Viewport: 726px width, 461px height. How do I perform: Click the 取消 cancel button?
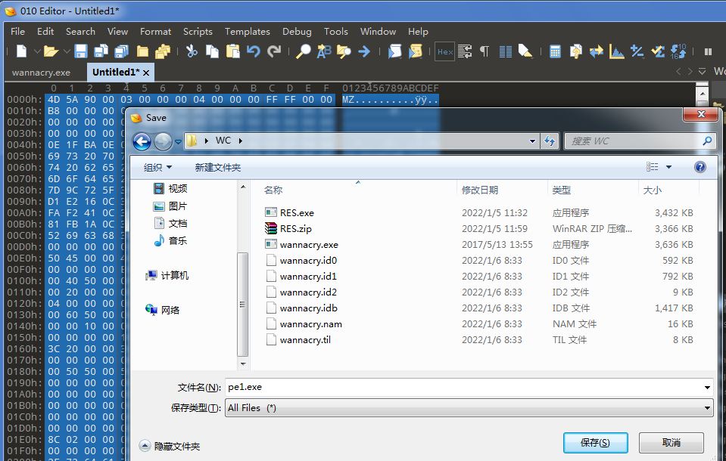671,443
